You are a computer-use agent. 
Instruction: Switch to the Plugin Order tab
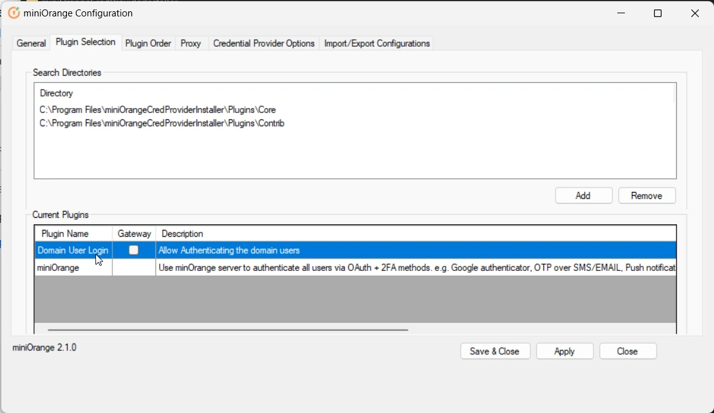point(148,44)
